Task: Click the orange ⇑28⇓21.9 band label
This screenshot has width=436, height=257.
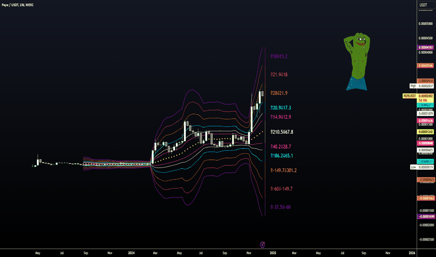Action: coord(279,93)
